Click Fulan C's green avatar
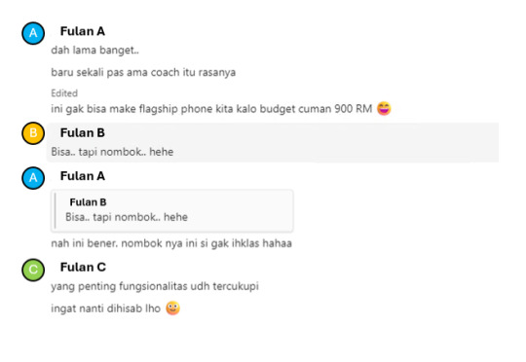This screenshot has height=362, width=526. point(33,270)
